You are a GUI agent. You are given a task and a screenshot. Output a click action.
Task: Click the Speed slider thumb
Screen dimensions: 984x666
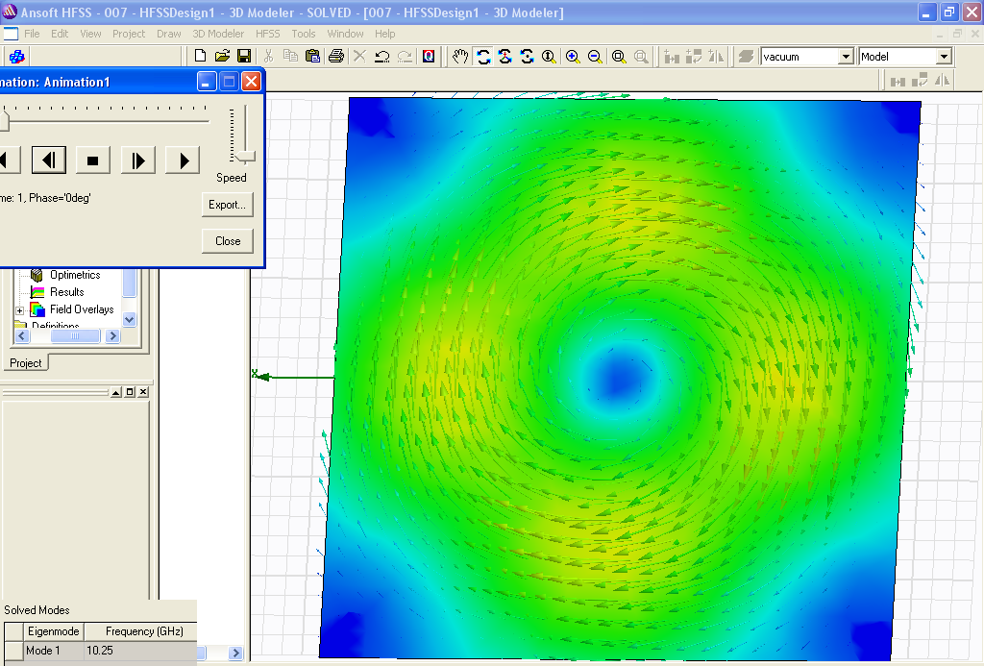click(244, 156)
